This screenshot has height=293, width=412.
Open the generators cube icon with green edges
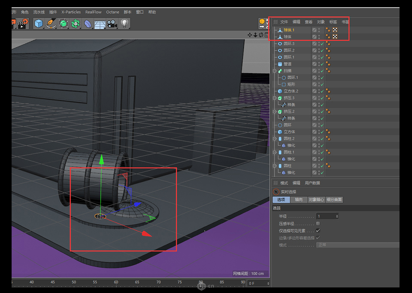63,24
